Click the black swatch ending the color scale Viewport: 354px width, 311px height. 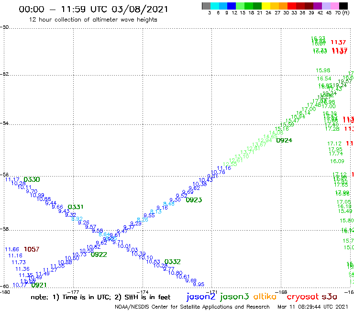343,6
